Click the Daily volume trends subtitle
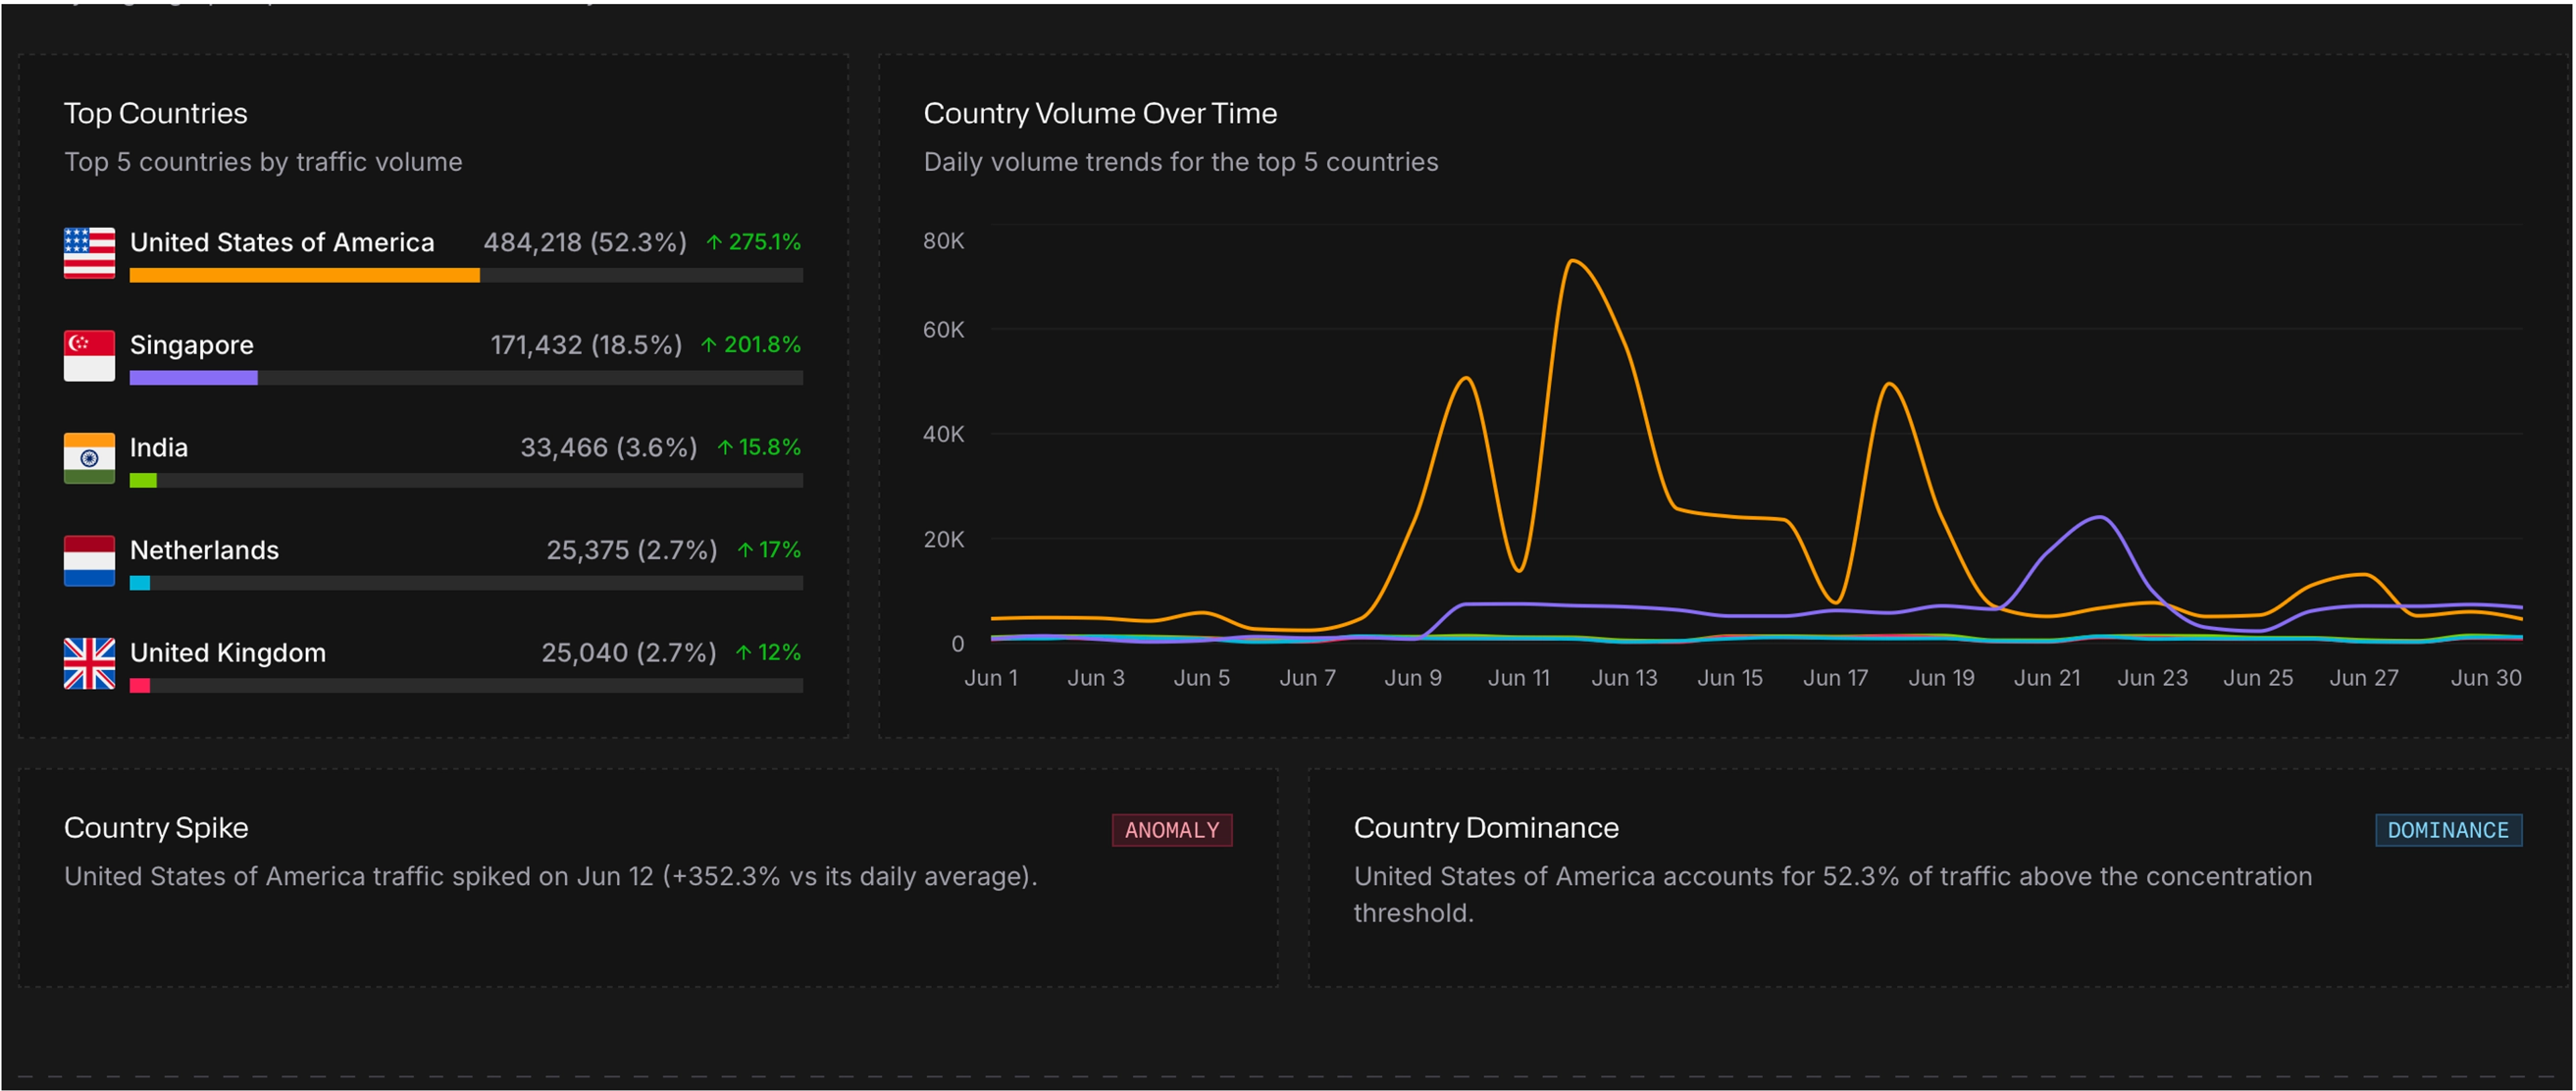 1181,162
